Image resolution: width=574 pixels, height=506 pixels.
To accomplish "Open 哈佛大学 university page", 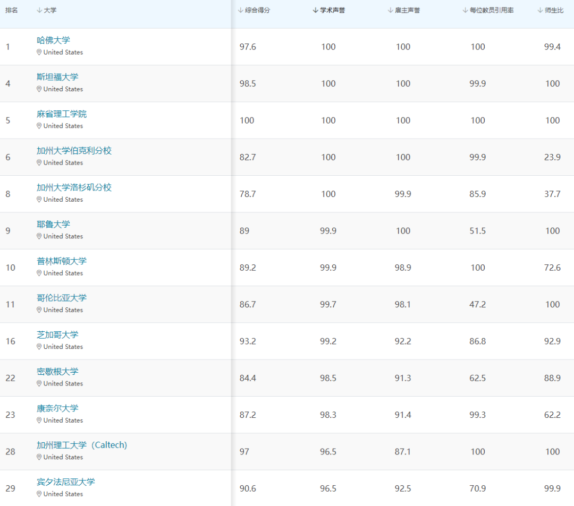I will point(54,40).
